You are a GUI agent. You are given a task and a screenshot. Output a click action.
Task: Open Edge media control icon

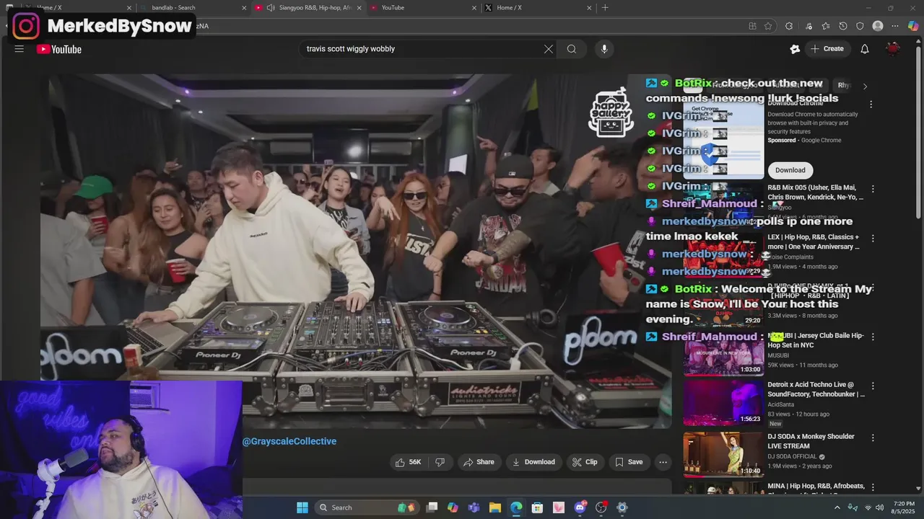pyautogui.click(x=808, y=26)
